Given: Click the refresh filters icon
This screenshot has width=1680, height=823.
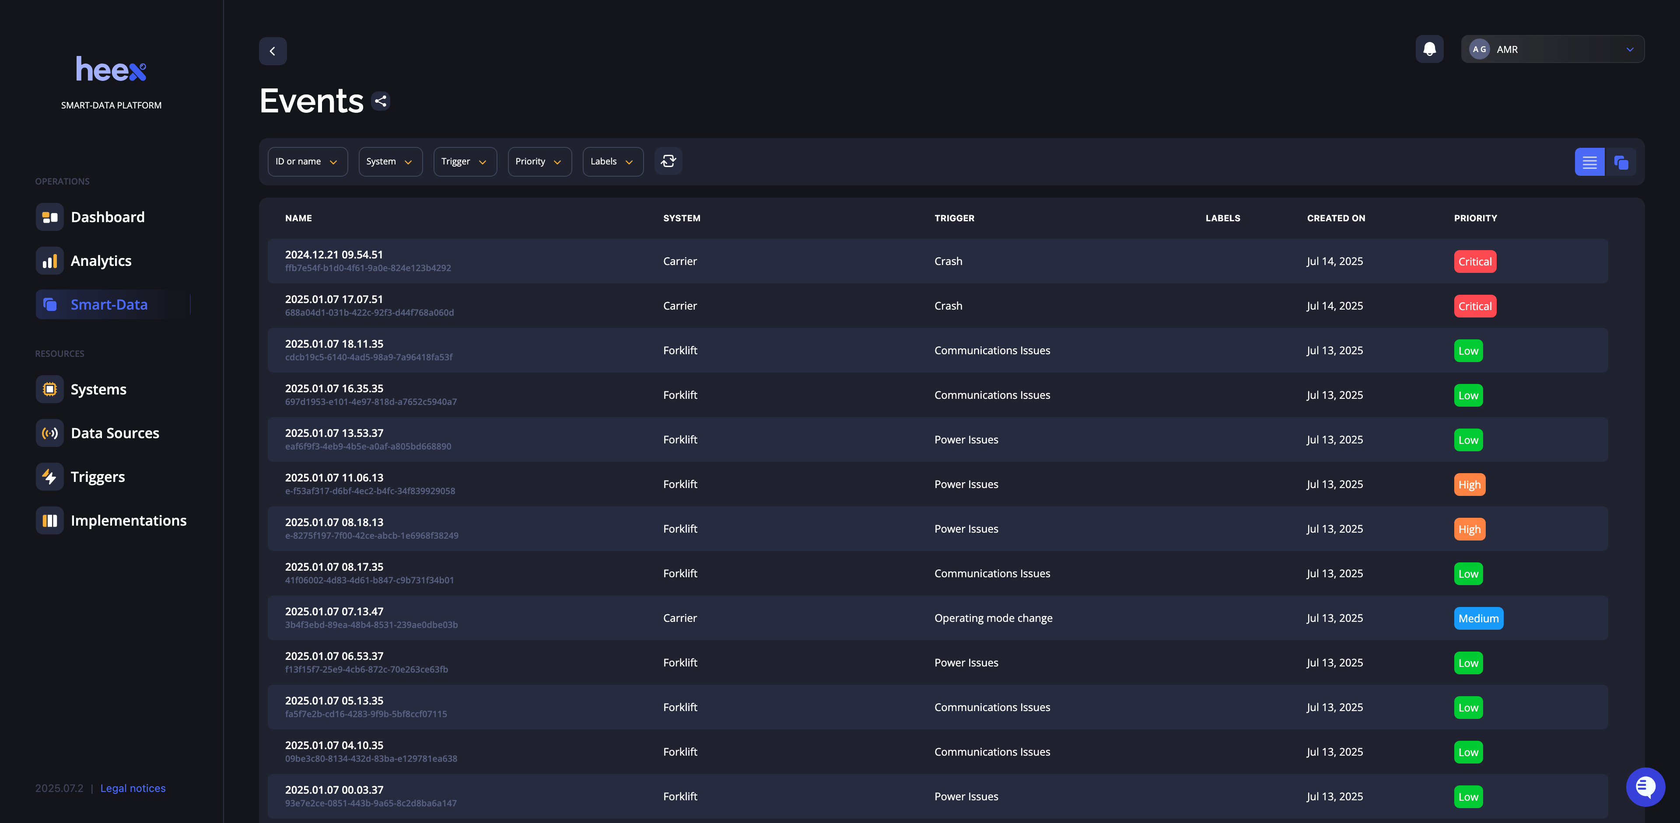Looking at the screenshot, I should [x=668, y=161].
